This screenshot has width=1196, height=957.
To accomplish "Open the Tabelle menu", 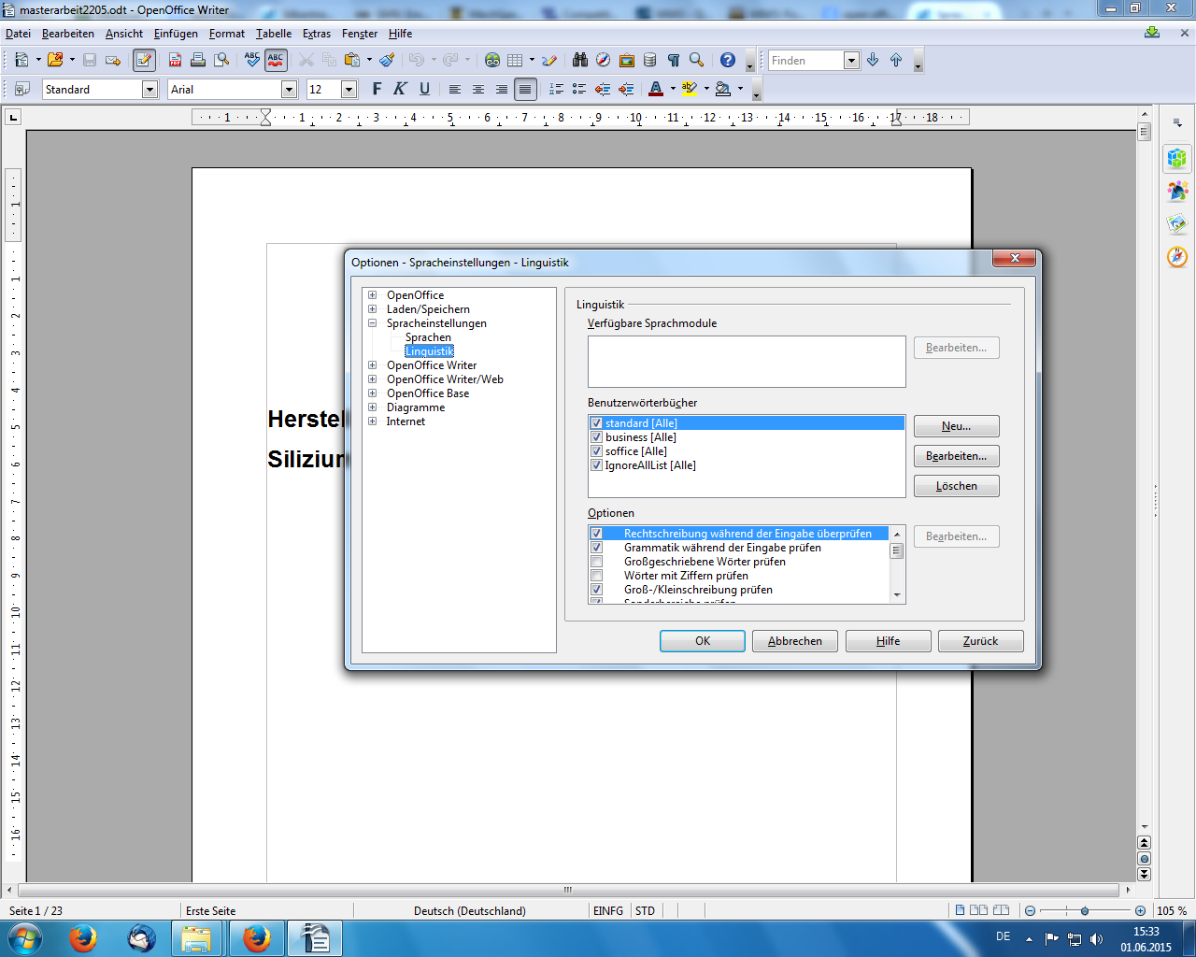I will pos(274,34).
